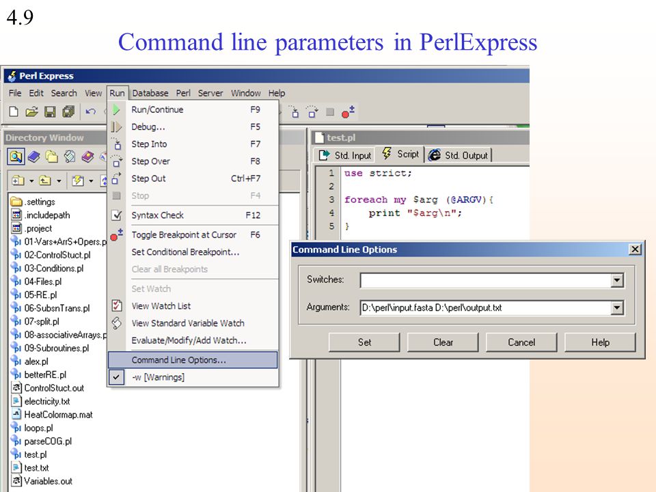This screenshot has height=492, width=656.
Task: Open the Switches dropdown arrow
Action: pos(616,280)
